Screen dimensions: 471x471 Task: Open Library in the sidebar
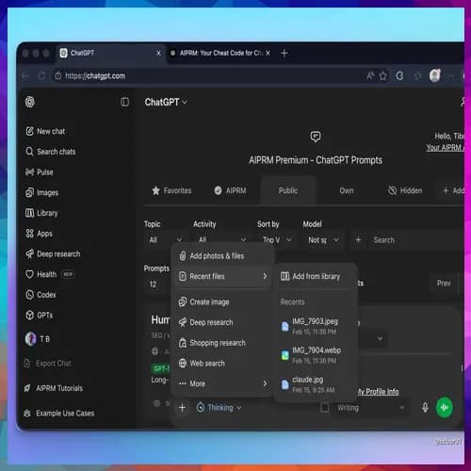[41, 213]
